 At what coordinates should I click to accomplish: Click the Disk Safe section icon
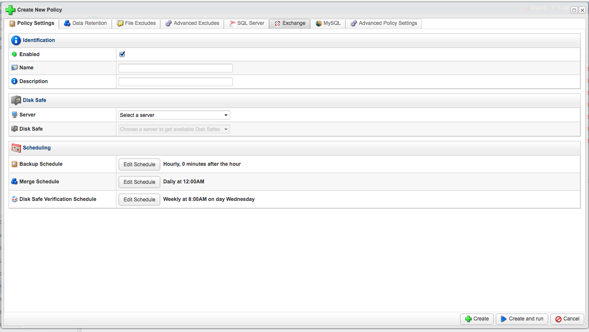click(x=16, y=100)
